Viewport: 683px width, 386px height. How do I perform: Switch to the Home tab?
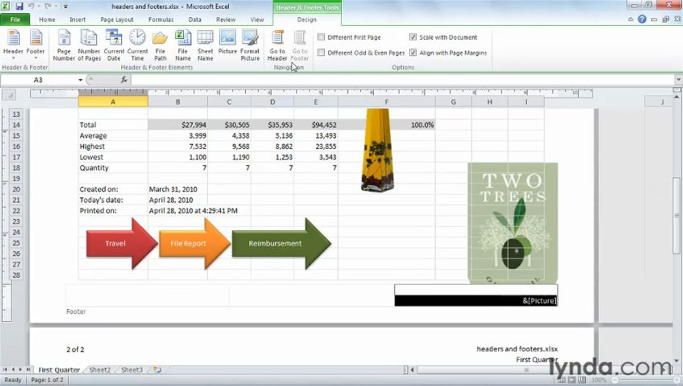[47, 19]
